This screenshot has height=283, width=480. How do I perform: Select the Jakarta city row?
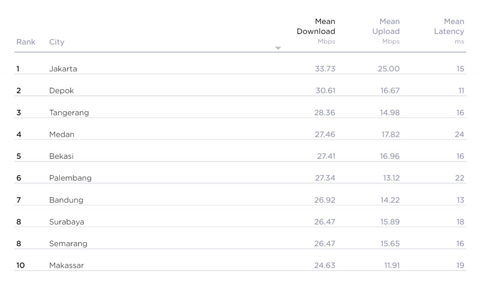coord(63,69)
